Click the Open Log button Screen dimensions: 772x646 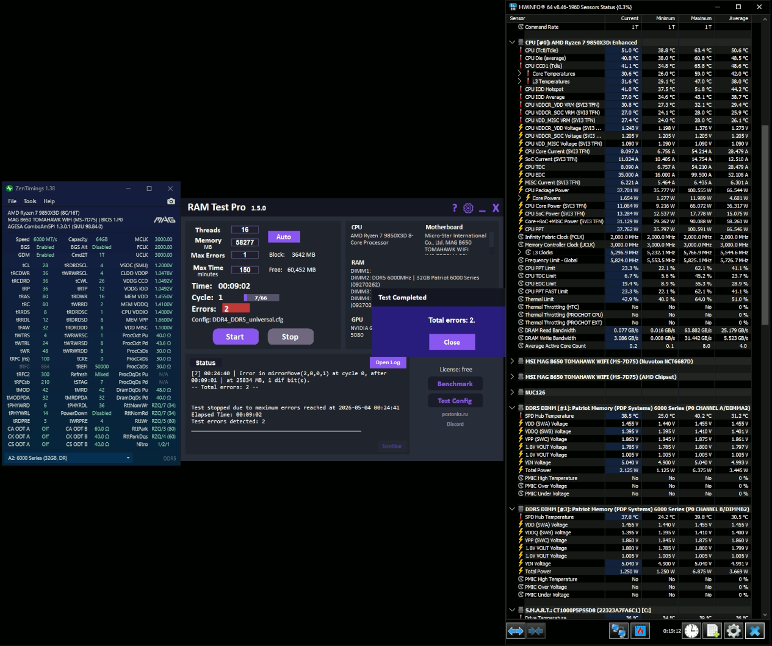pyautogui.click(x=388, y=362)
